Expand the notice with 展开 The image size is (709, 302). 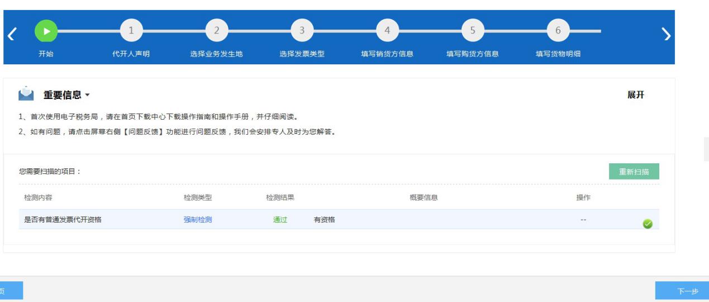(x=636, y=95)
